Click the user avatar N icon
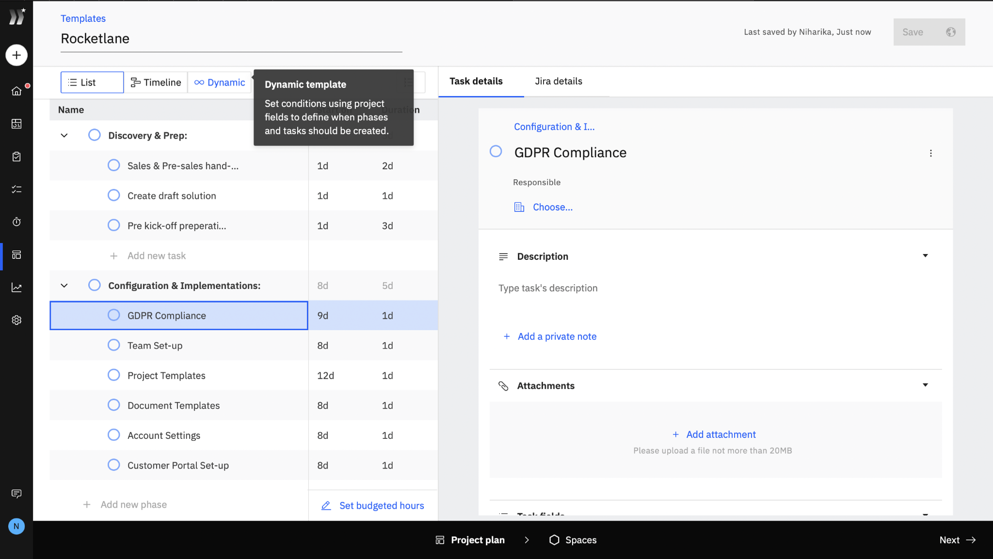This screenshot has height=559, width=993. (16, 526)
